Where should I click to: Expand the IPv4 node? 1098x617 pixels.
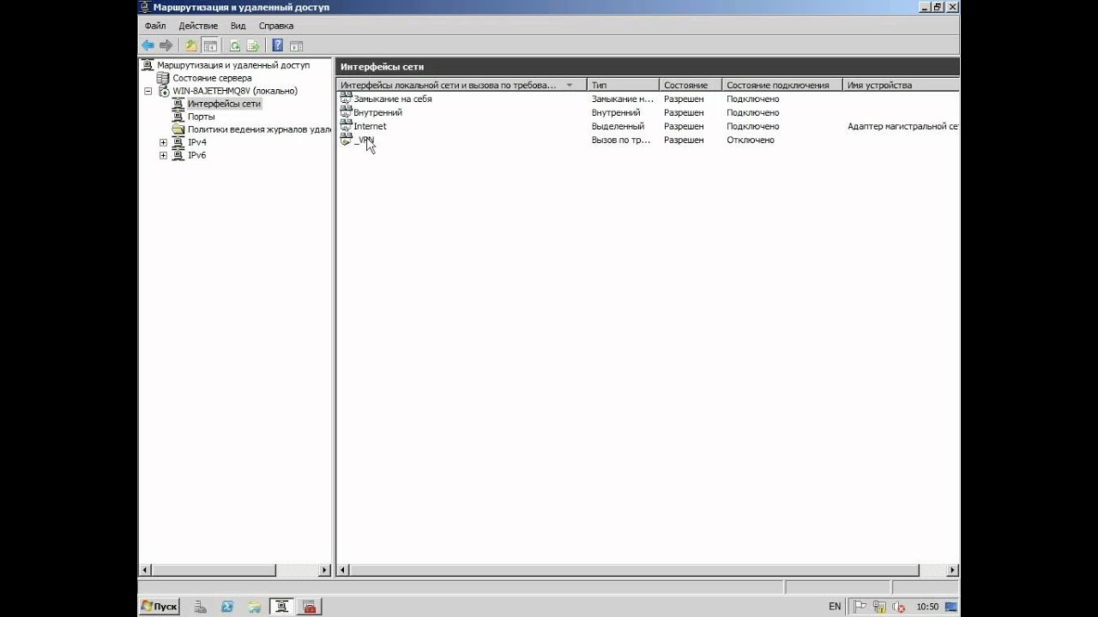(163, 142)
